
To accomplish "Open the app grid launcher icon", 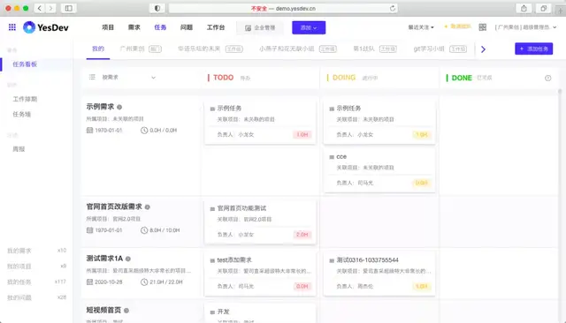I will point(11,27).
